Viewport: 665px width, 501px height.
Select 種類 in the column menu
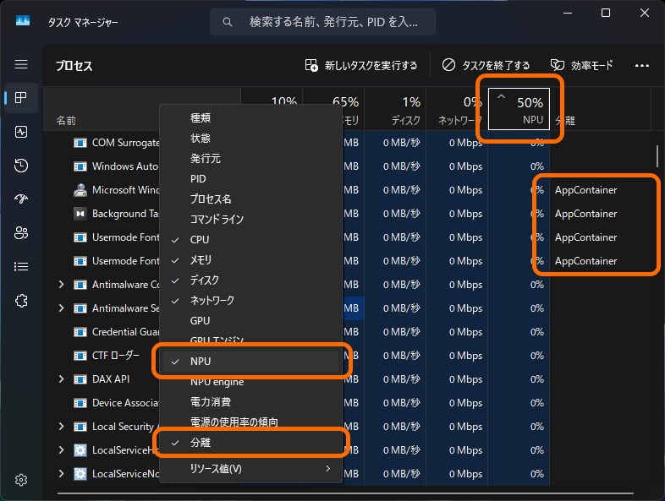[250, 117]
